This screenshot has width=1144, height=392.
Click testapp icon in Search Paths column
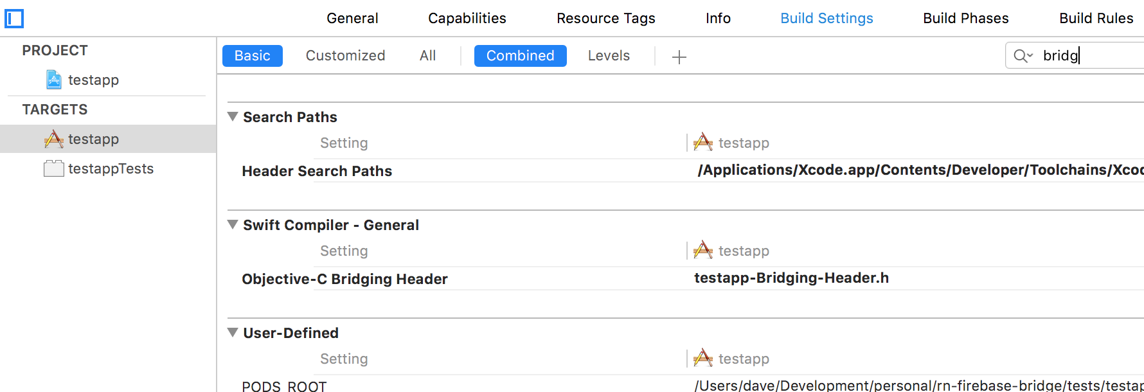pyautogui.click(x=703, y=142)
